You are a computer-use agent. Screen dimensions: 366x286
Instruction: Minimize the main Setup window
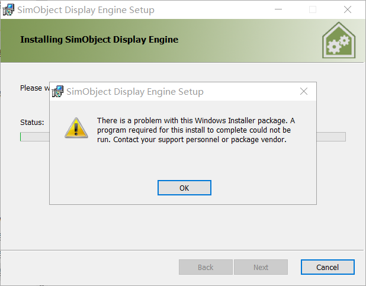tap(278, 10)
